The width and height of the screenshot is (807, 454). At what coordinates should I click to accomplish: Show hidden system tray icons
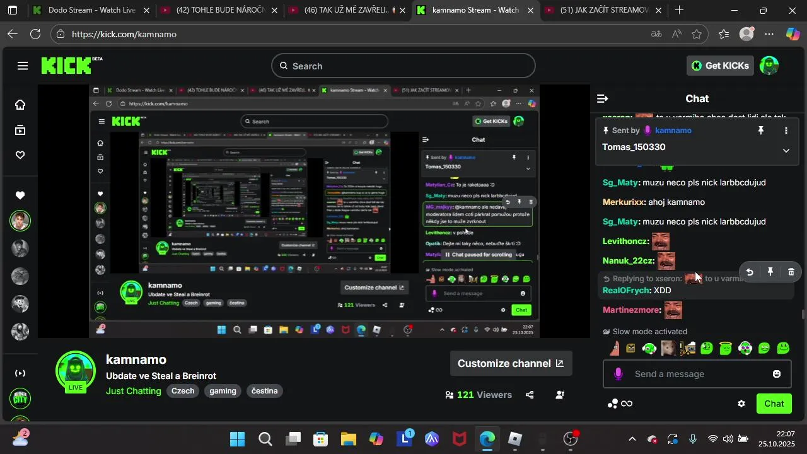[x=632, y=439]
